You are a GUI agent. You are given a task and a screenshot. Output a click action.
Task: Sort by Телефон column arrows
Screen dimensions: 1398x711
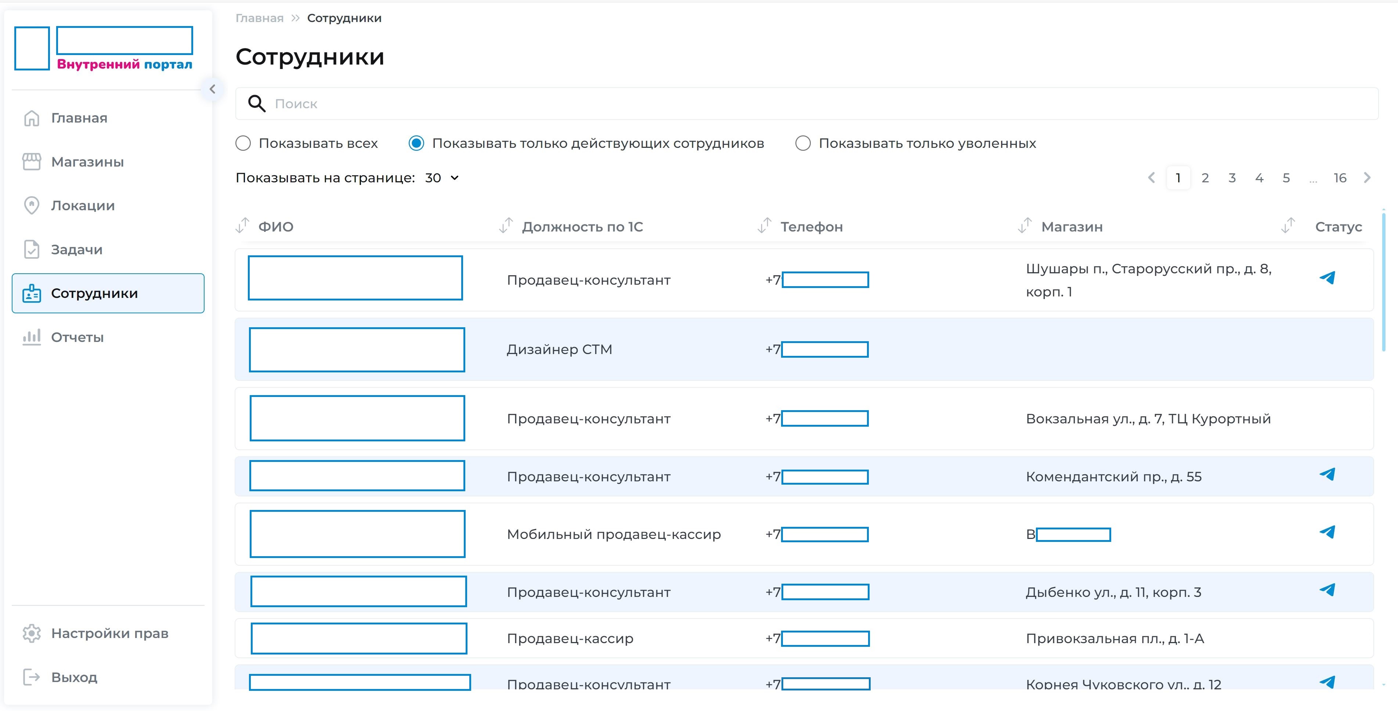pyautogui.click(x=764, y=226)
